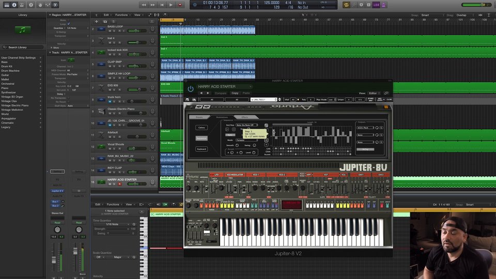This screenshot has height=279, width=496.
Task: Click the plugin Link chain icon
Action: 386,93
